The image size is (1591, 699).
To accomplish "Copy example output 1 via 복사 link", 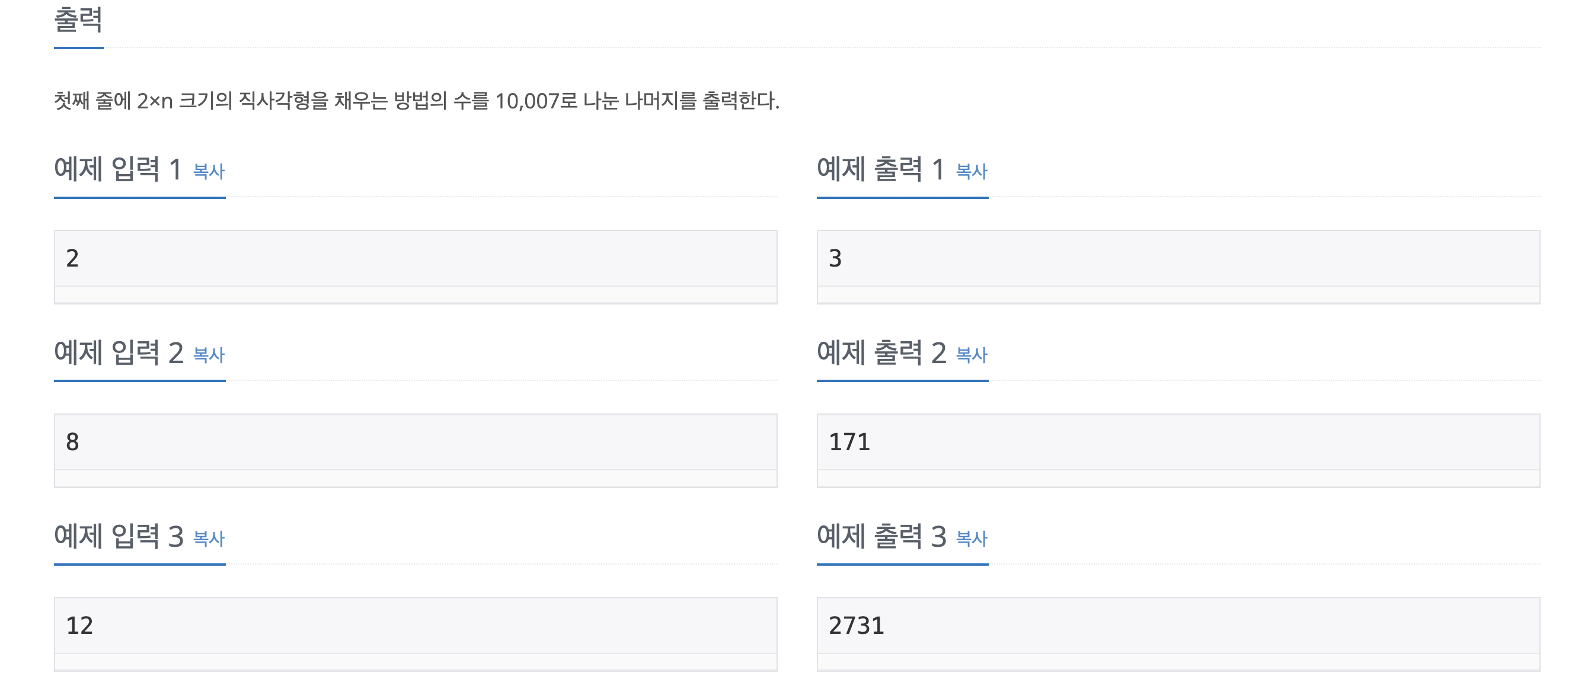I will pyautogui.click(x=972, y=171).
